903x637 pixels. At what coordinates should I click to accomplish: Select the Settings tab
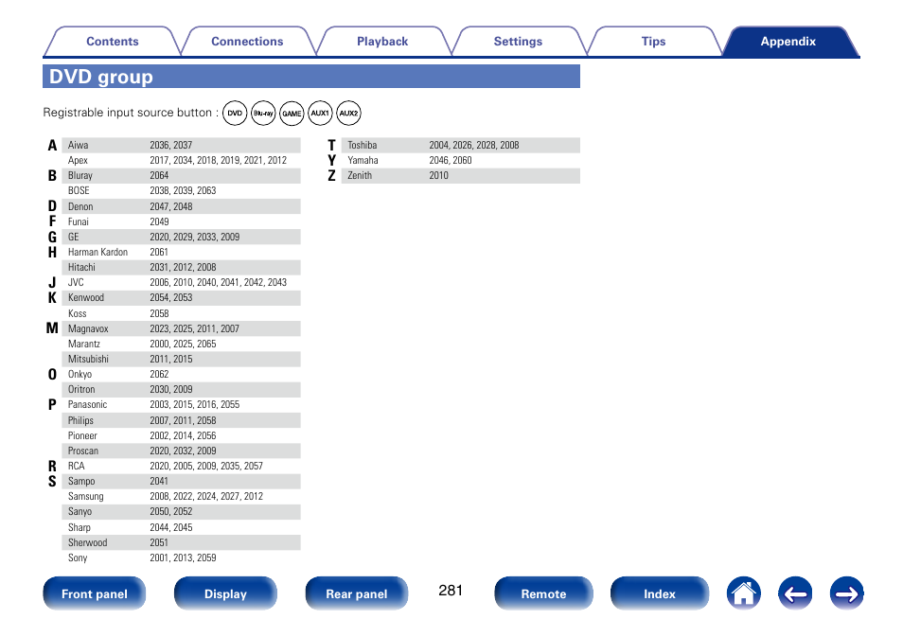[x=518, y=42]
